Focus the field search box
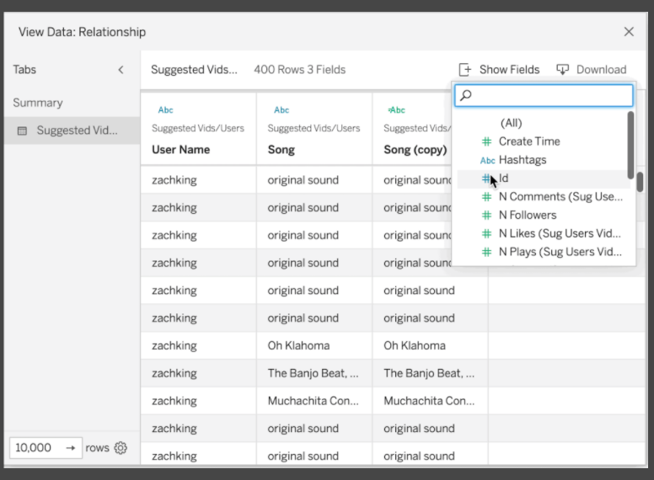654x480 pixels. click(x=544, y=95)
